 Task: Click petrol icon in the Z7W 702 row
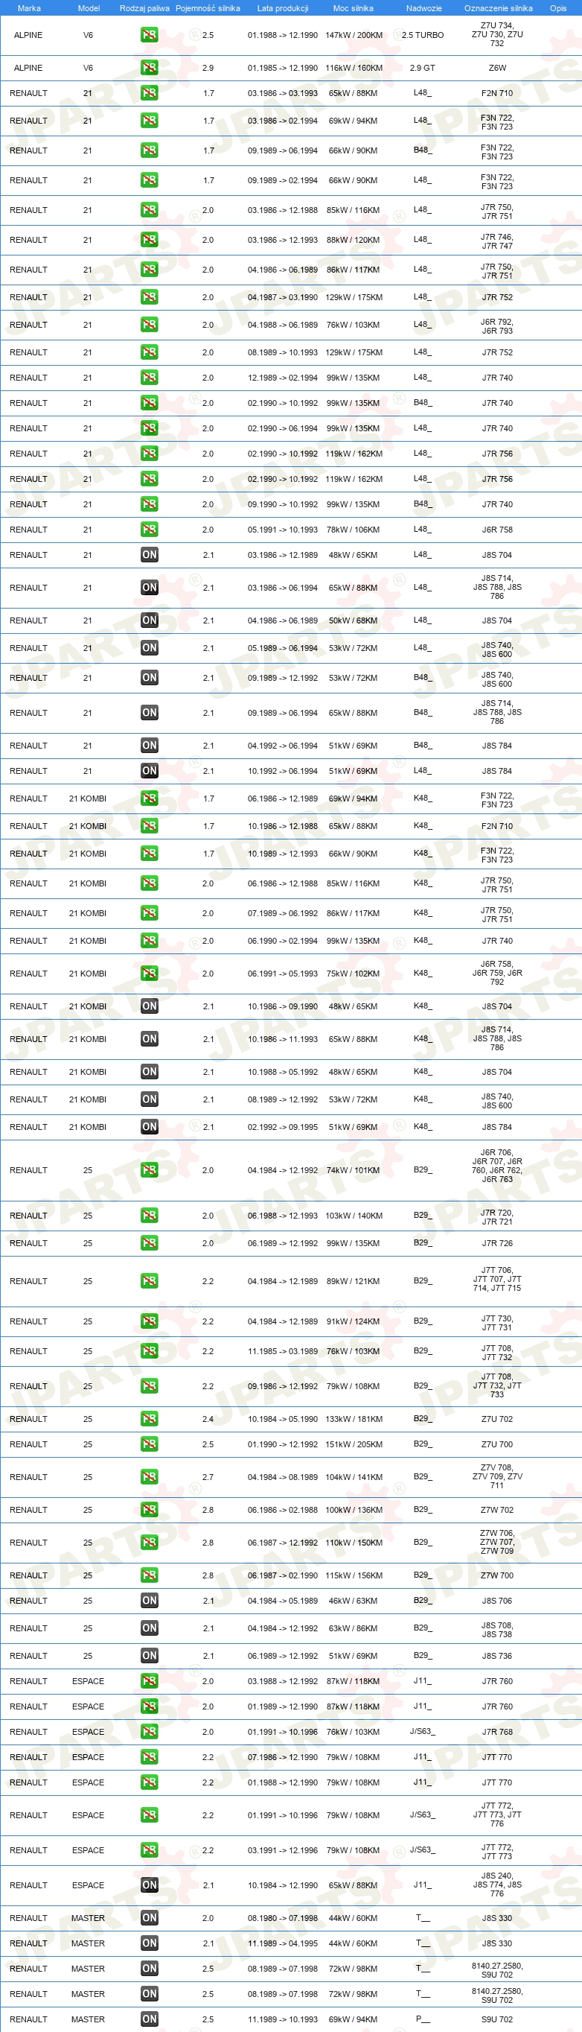(x=149, y=1510)
